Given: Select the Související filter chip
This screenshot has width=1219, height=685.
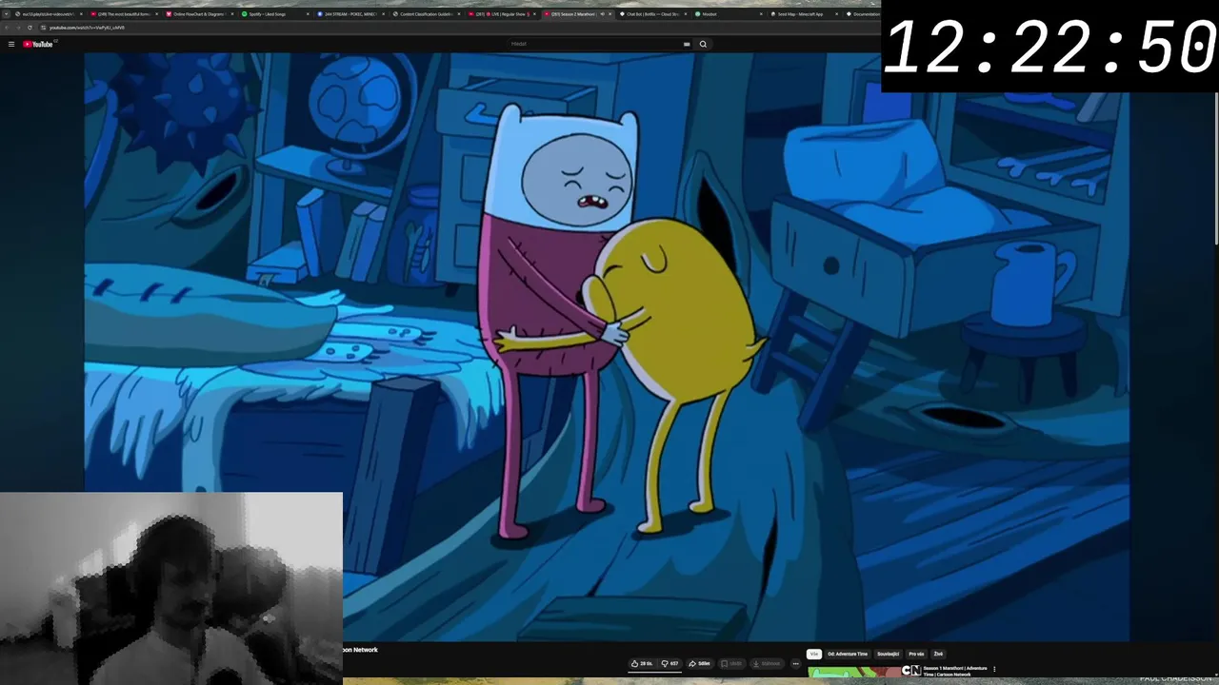Looking at the screenshot, I should pyautogui.click(x=888, y=654).
